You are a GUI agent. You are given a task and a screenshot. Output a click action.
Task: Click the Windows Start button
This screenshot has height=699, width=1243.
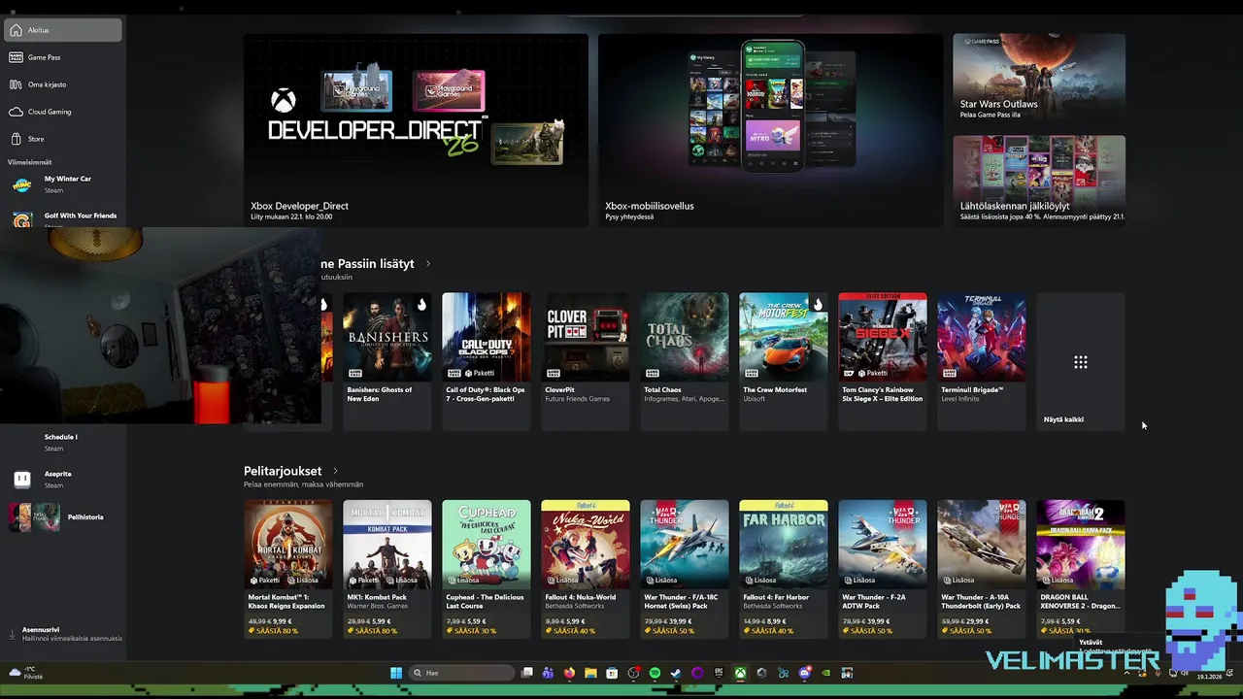(396, 673)
